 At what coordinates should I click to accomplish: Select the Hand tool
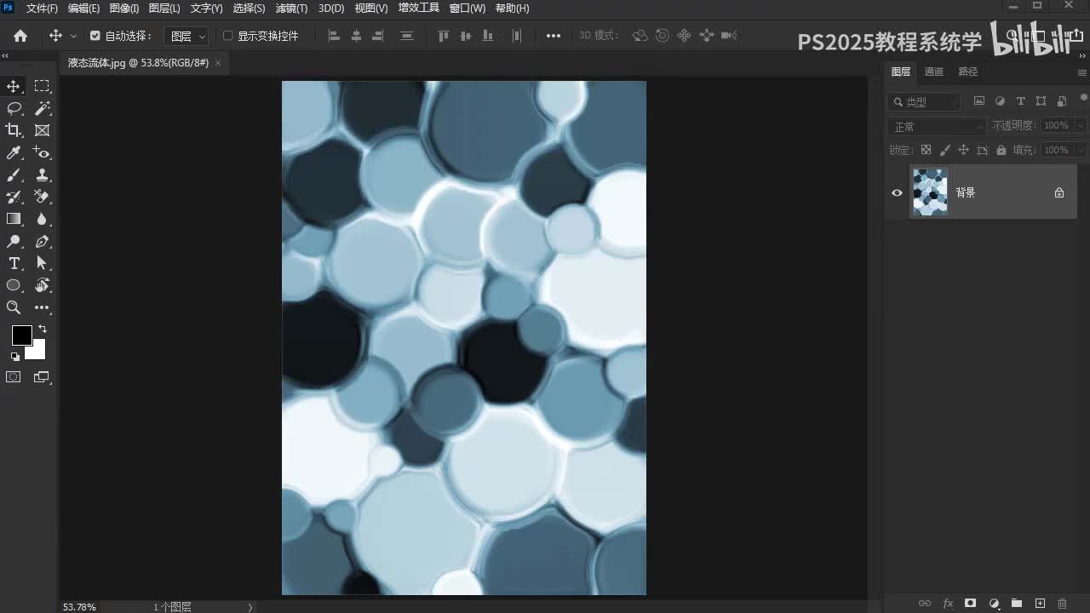click(42, 285)
